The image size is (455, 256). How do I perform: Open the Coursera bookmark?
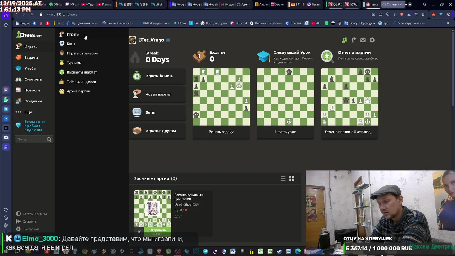point(294,23)
